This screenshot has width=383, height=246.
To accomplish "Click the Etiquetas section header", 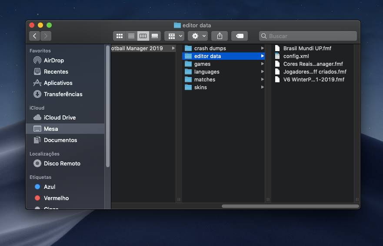I will [40, 177].
